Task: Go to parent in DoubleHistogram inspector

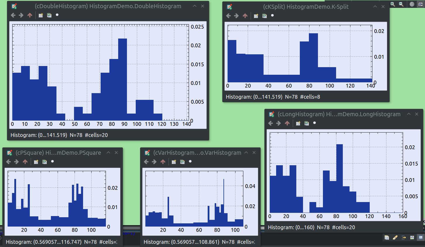Action: pos(30,15)
